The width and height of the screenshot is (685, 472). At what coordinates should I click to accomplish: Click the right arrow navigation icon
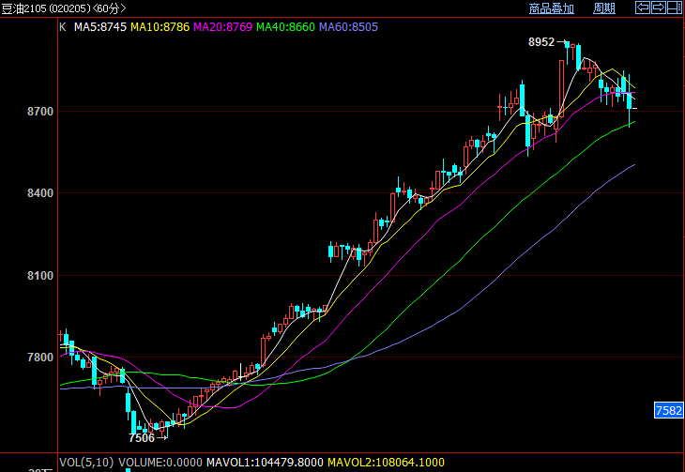659,8
